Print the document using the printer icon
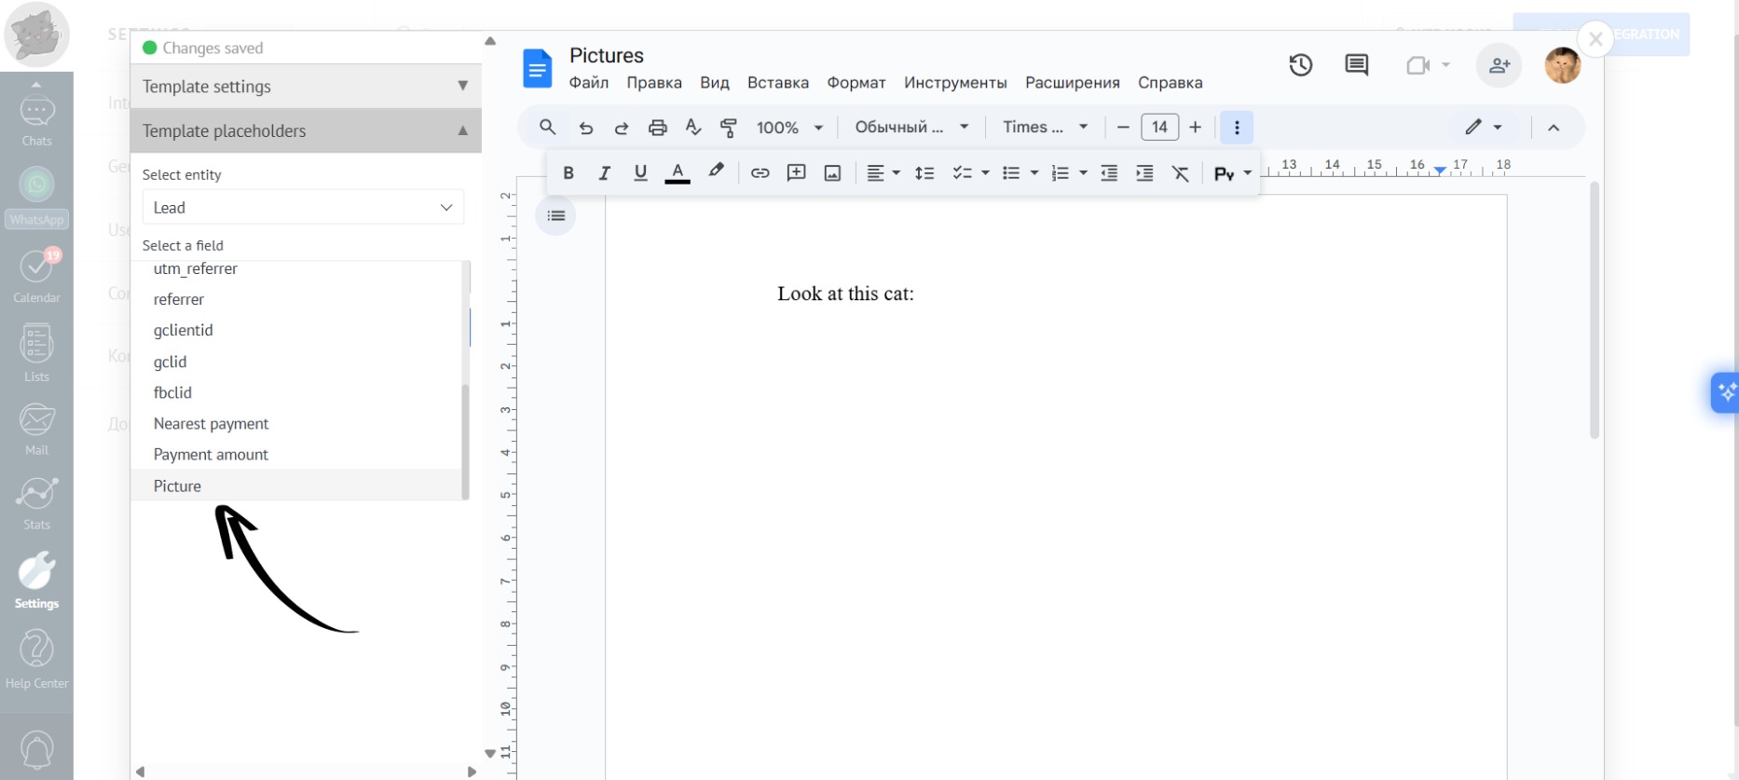Viewport: 1739px width, 780px height. click(x=657, y=128)
